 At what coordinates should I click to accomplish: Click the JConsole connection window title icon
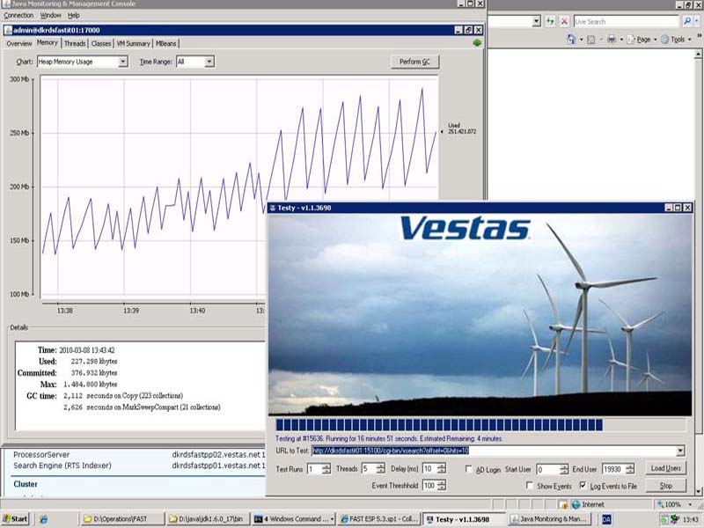point(8,30)
